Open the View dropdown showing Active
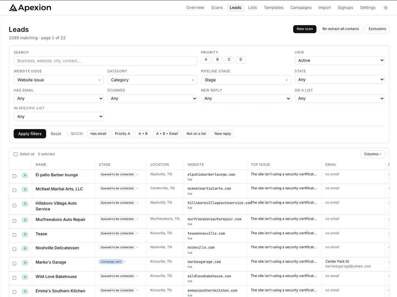This screenshot has width=397, height=297. 340,60
